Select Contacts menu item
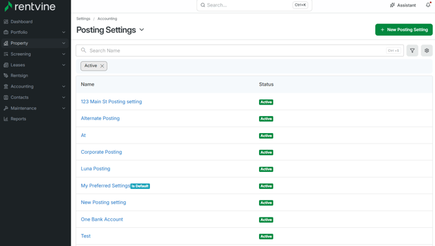Viewport: 435px width, 246px height. [19, 97]
